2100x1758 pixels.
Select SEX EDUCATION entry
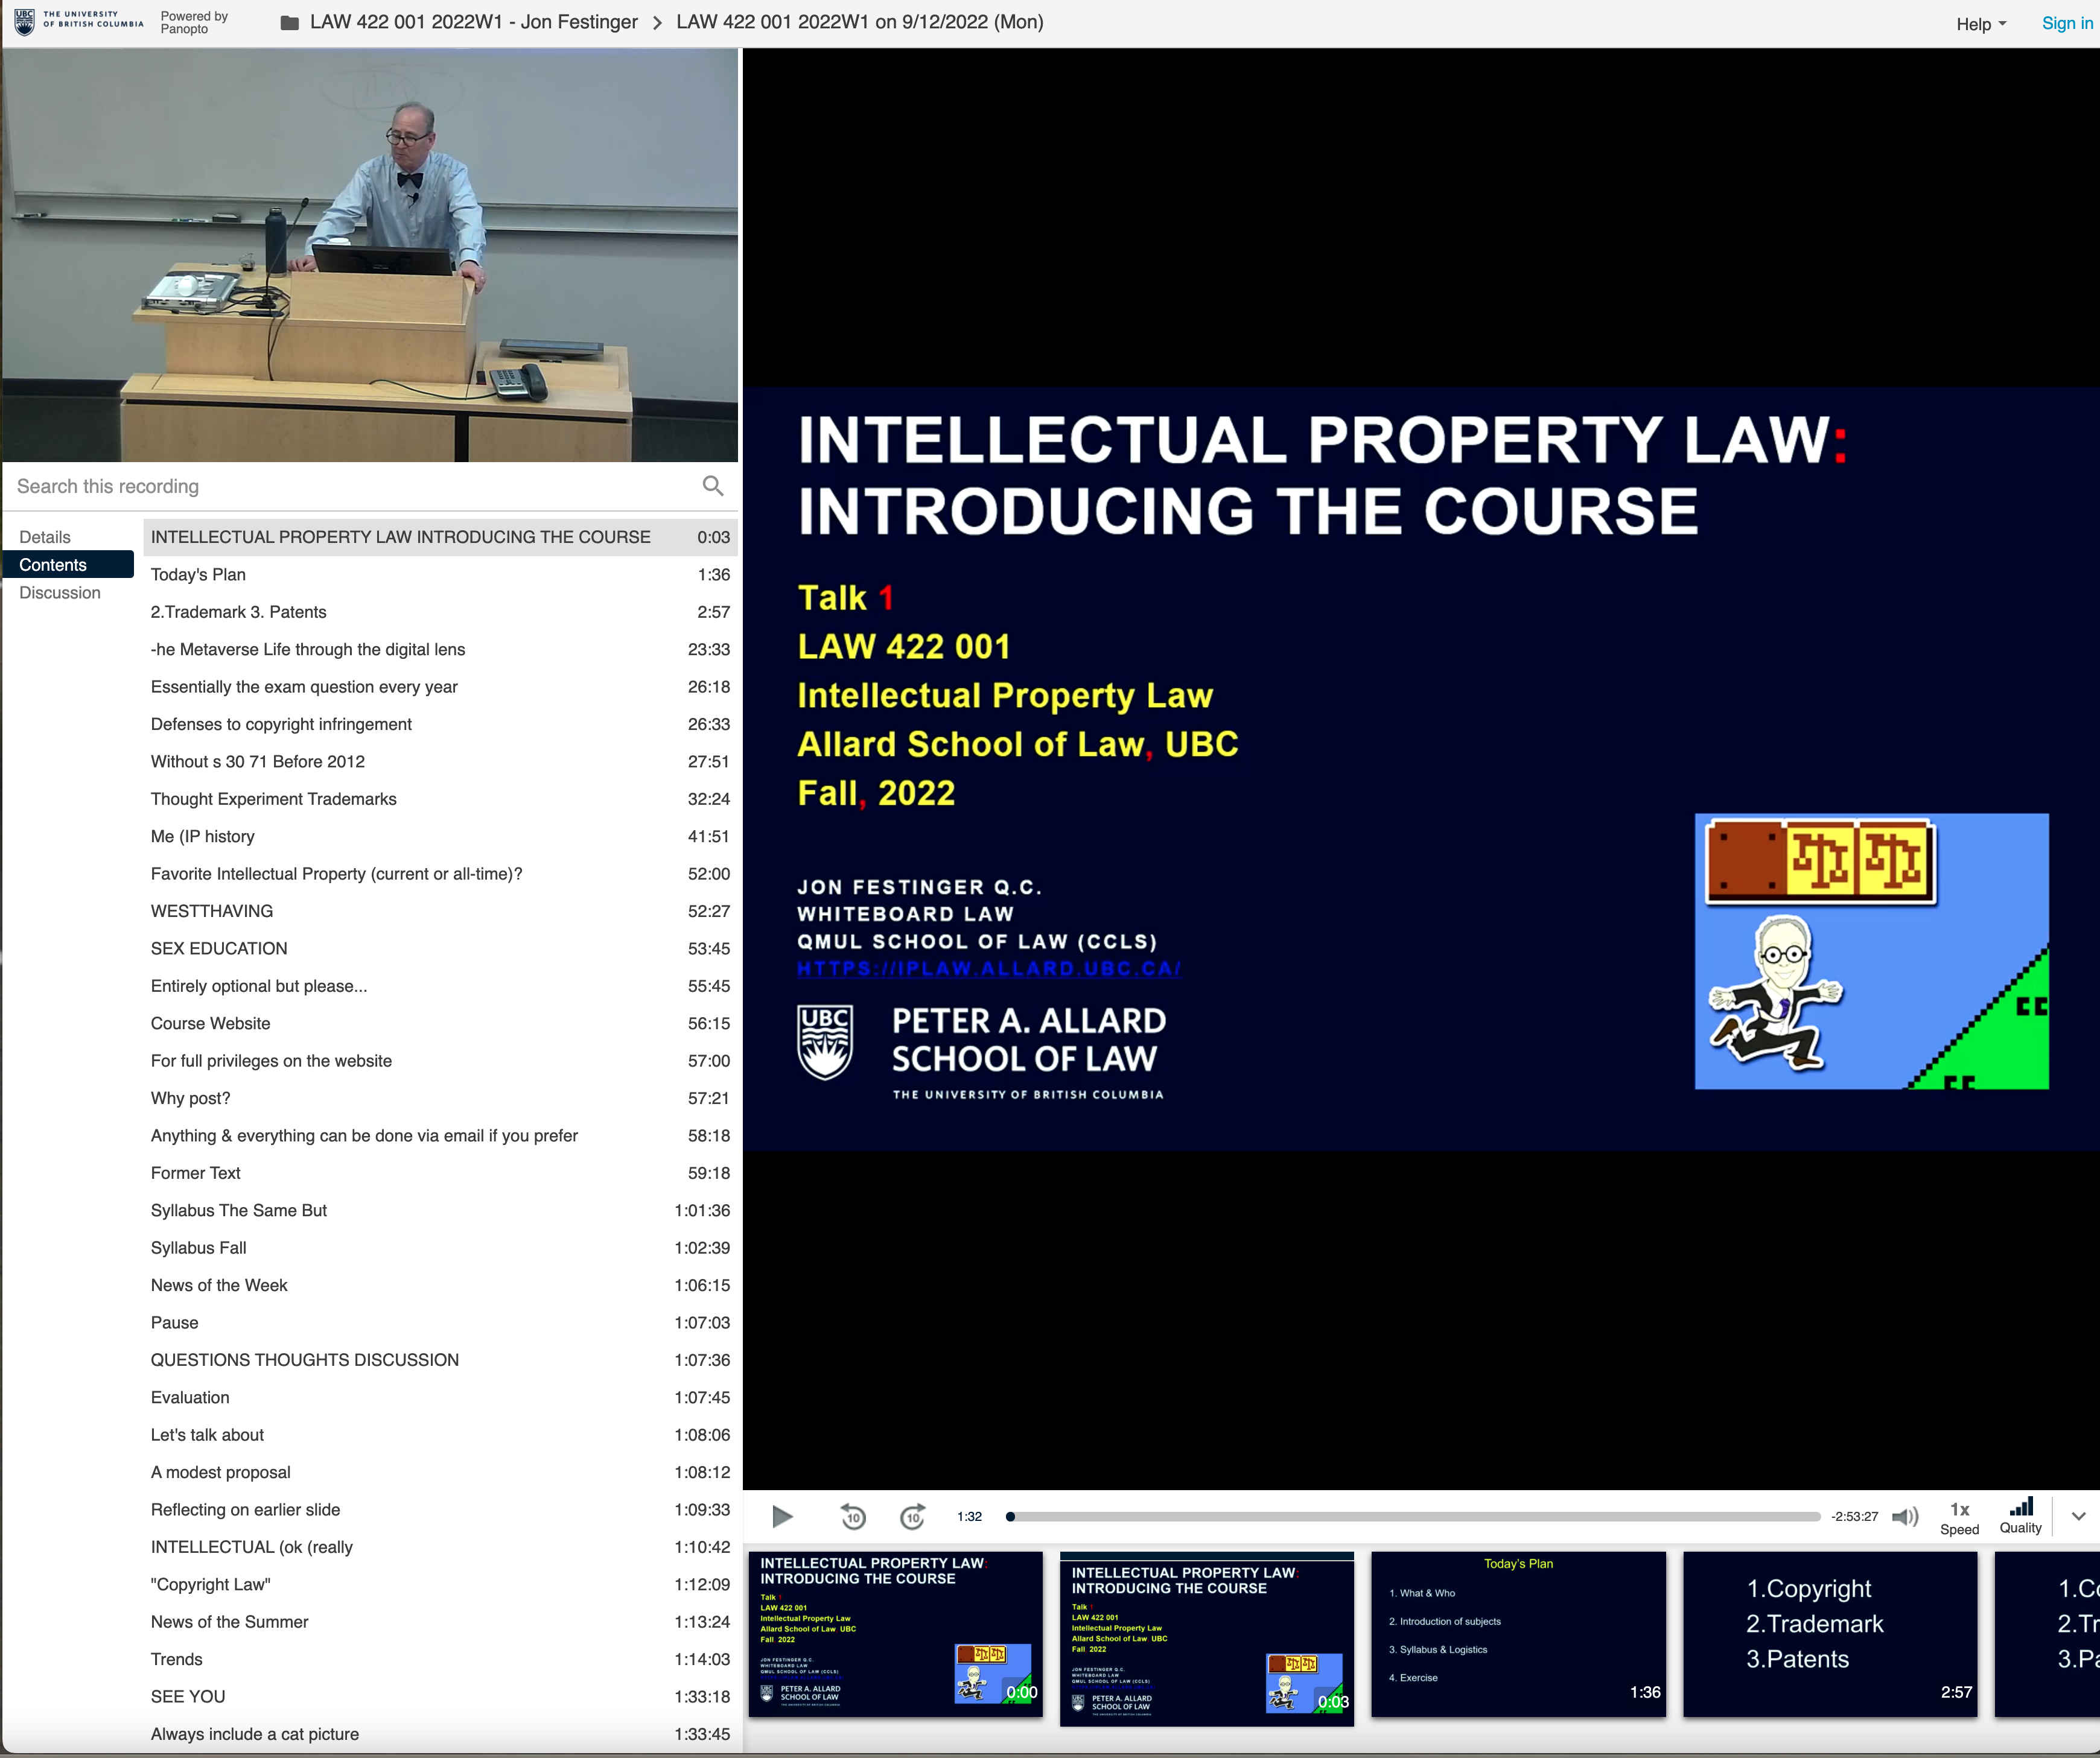[x=440, y=948]
